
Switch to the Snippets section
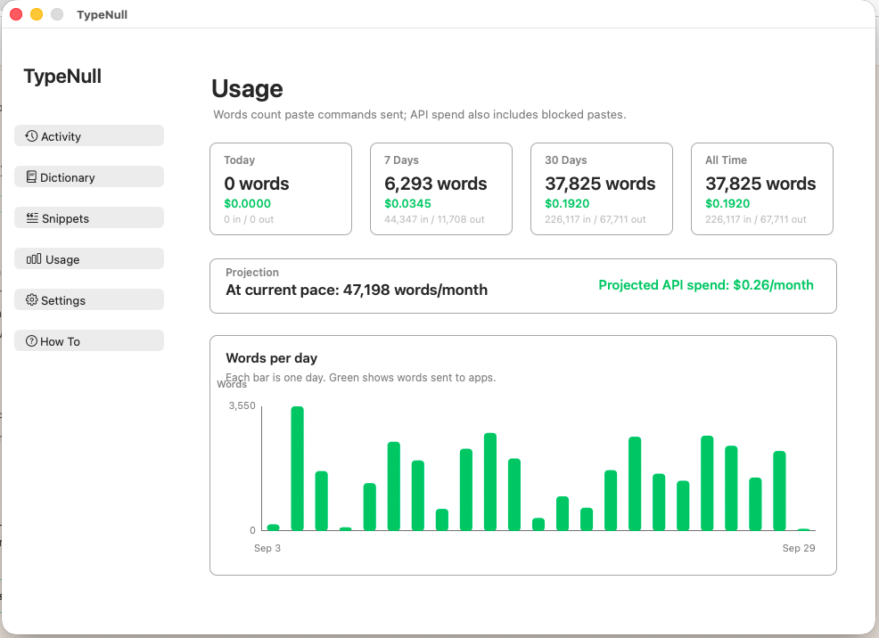pyautogui.click(x=89, y=217)
